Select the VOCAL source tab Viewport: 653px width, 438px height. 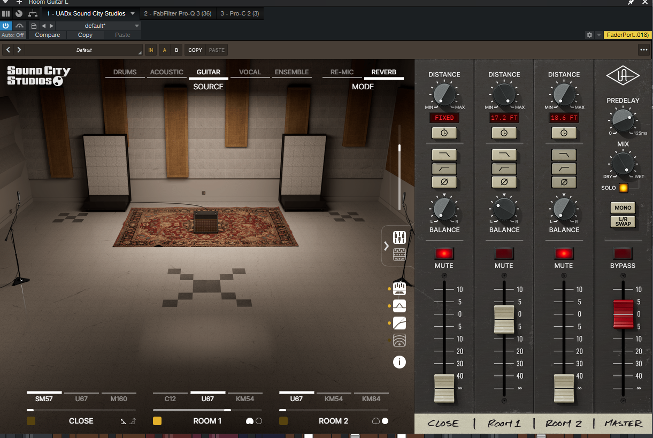250,72
